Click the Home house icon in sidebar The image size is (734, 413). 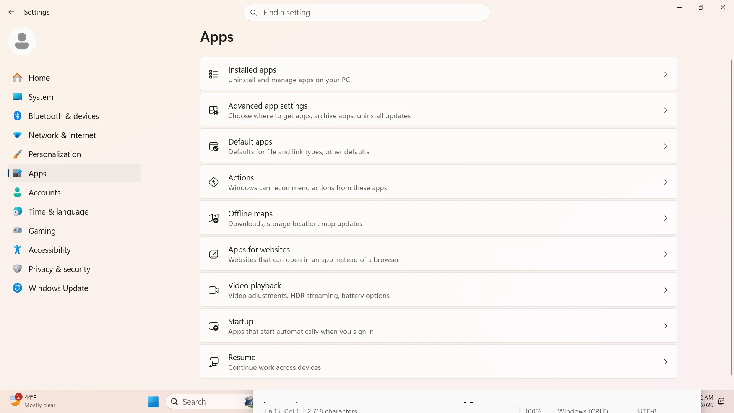pos(17,78)
